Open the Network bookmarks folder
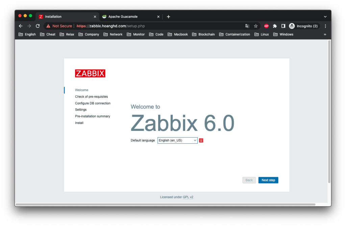Viewport: 346px width, 226px height. [x=113, y=34]
